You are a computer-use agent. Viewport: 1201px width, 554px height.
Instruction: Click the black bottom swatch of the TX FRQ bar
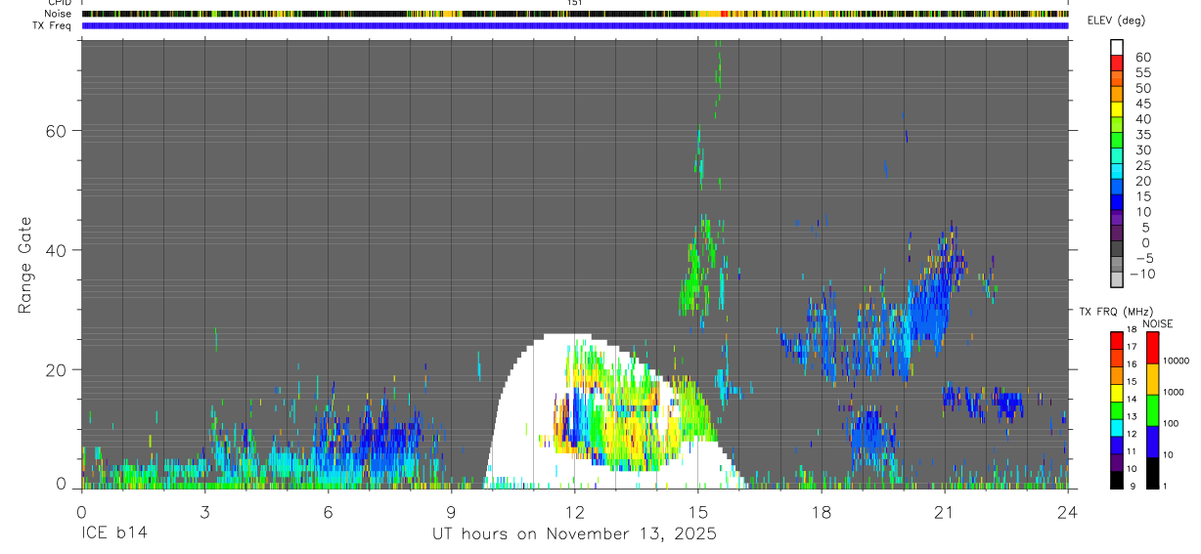click(x=1118, y=480)
